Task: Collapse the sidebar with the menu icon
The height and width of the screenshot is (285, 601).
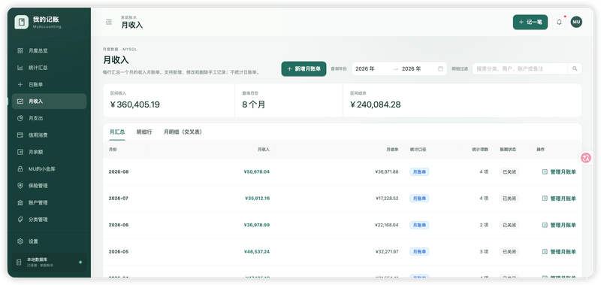Action: [x=109, y=23]
